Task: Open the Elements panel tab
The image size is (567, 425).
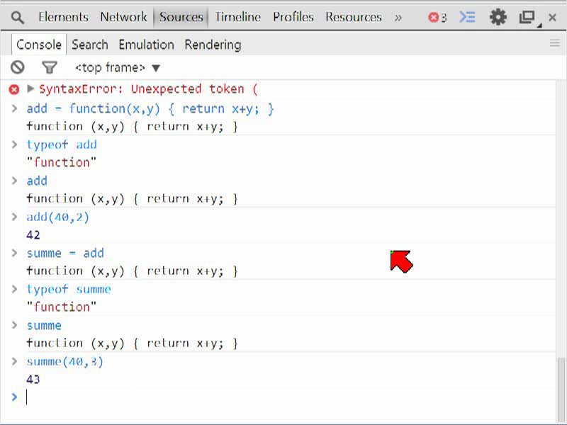Action: (x=63, y=17)
